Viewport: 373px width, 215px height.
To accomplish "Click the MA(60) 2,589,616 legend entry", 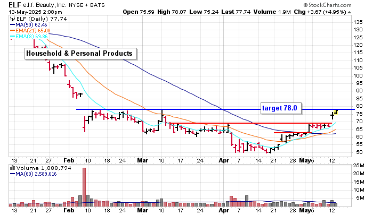I will tap(33, 174).
